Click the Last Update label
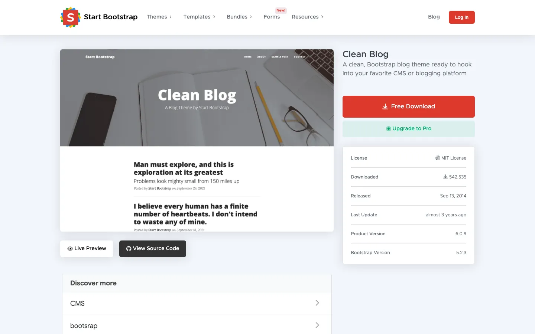The image size is (535, 334). (364, 215)
